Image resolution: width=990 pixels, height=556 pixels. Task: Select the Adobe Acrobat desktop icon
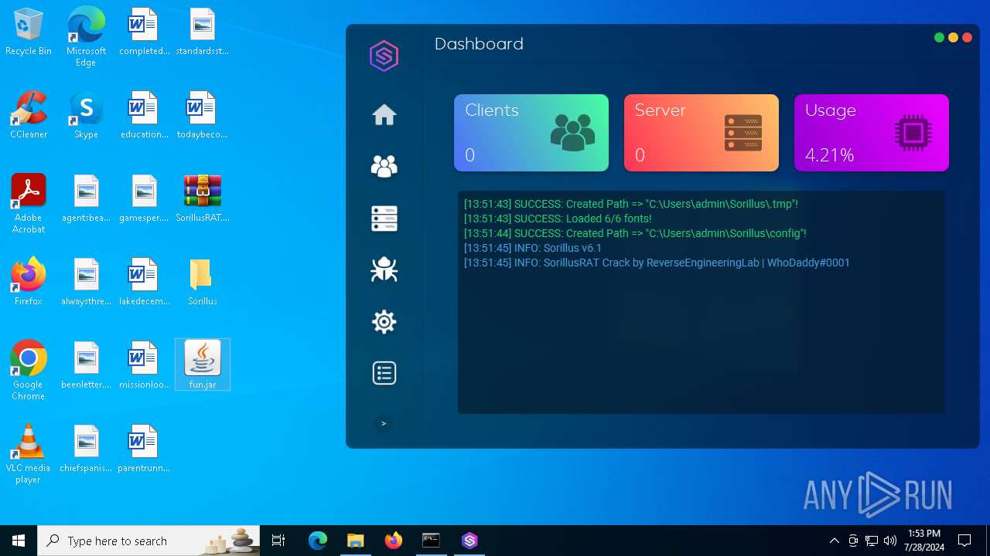[x=29, y=204]
